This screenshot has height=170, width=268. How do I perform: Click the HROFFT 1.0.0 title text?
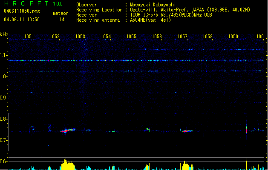point(33,3)
